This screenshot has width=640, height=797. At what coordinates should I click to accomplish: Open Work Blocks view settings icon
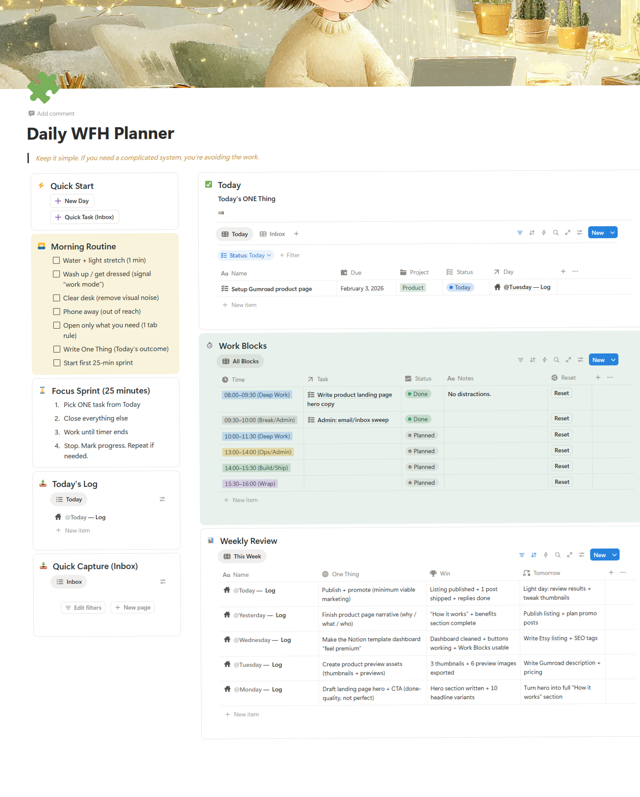tap(580, 360)
